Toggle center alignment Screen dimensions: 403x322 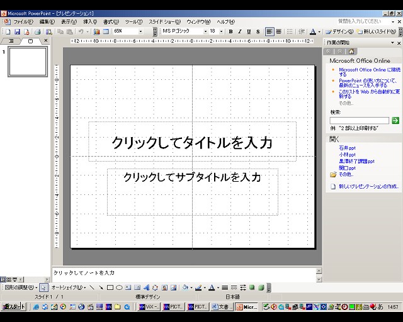click(278, 31)
